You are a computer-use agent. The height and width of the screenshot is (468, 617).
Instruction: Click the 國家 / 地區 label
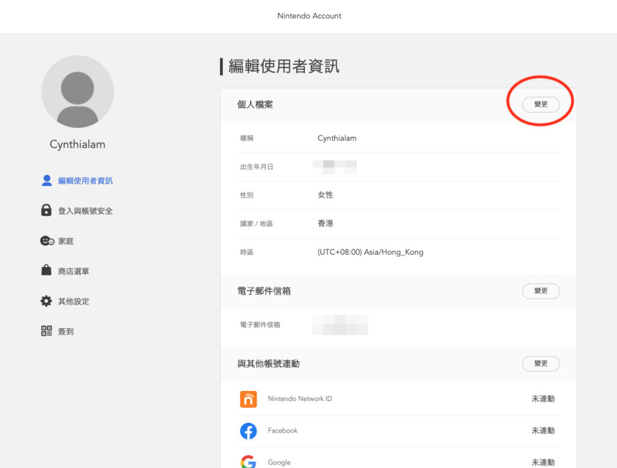pos(257,224)
